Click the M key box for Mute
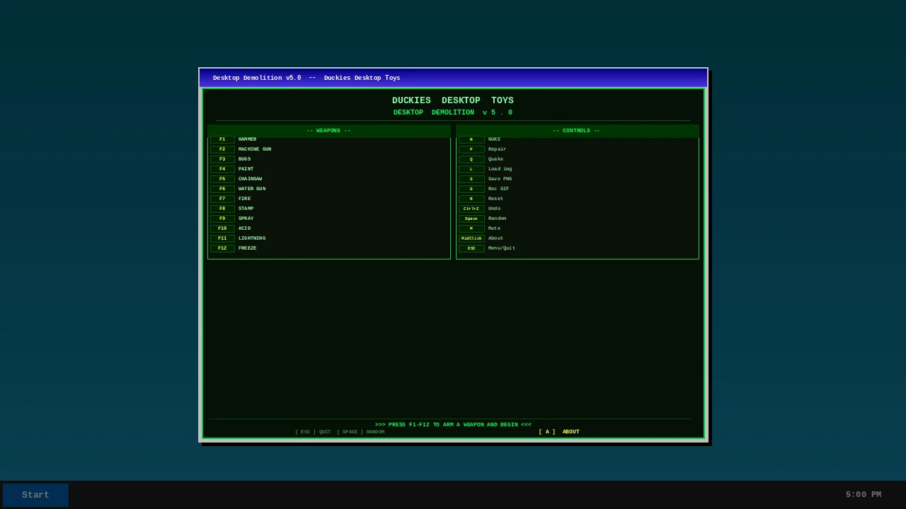Screen dimensions: 906x509 [x=471, y=228]
